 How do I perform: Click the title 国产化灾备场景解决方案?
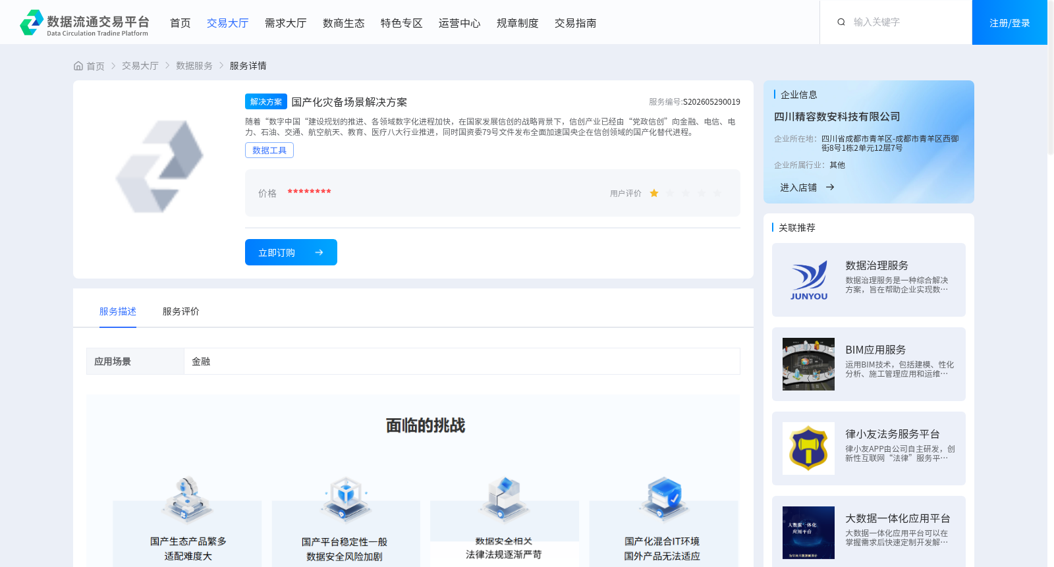(x=349, y=102)
